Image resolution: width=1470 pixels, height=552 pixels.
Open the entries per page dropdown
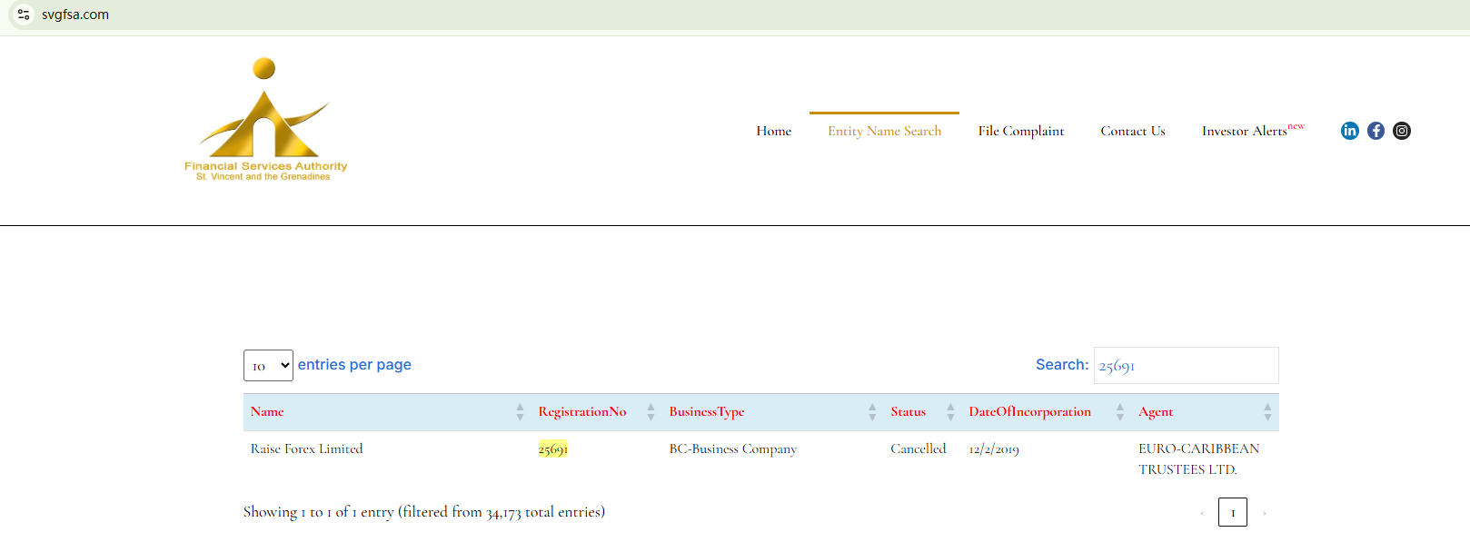pyautogui.click(x=268, y=365)
